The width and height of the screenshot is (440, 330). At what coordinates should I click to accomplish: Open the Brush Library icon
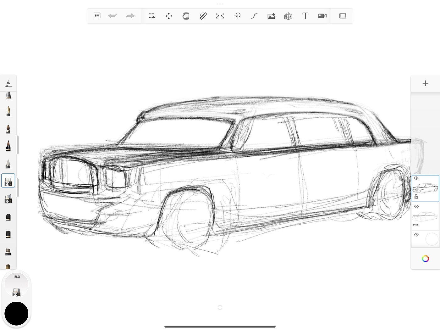(x=8, y=84)
